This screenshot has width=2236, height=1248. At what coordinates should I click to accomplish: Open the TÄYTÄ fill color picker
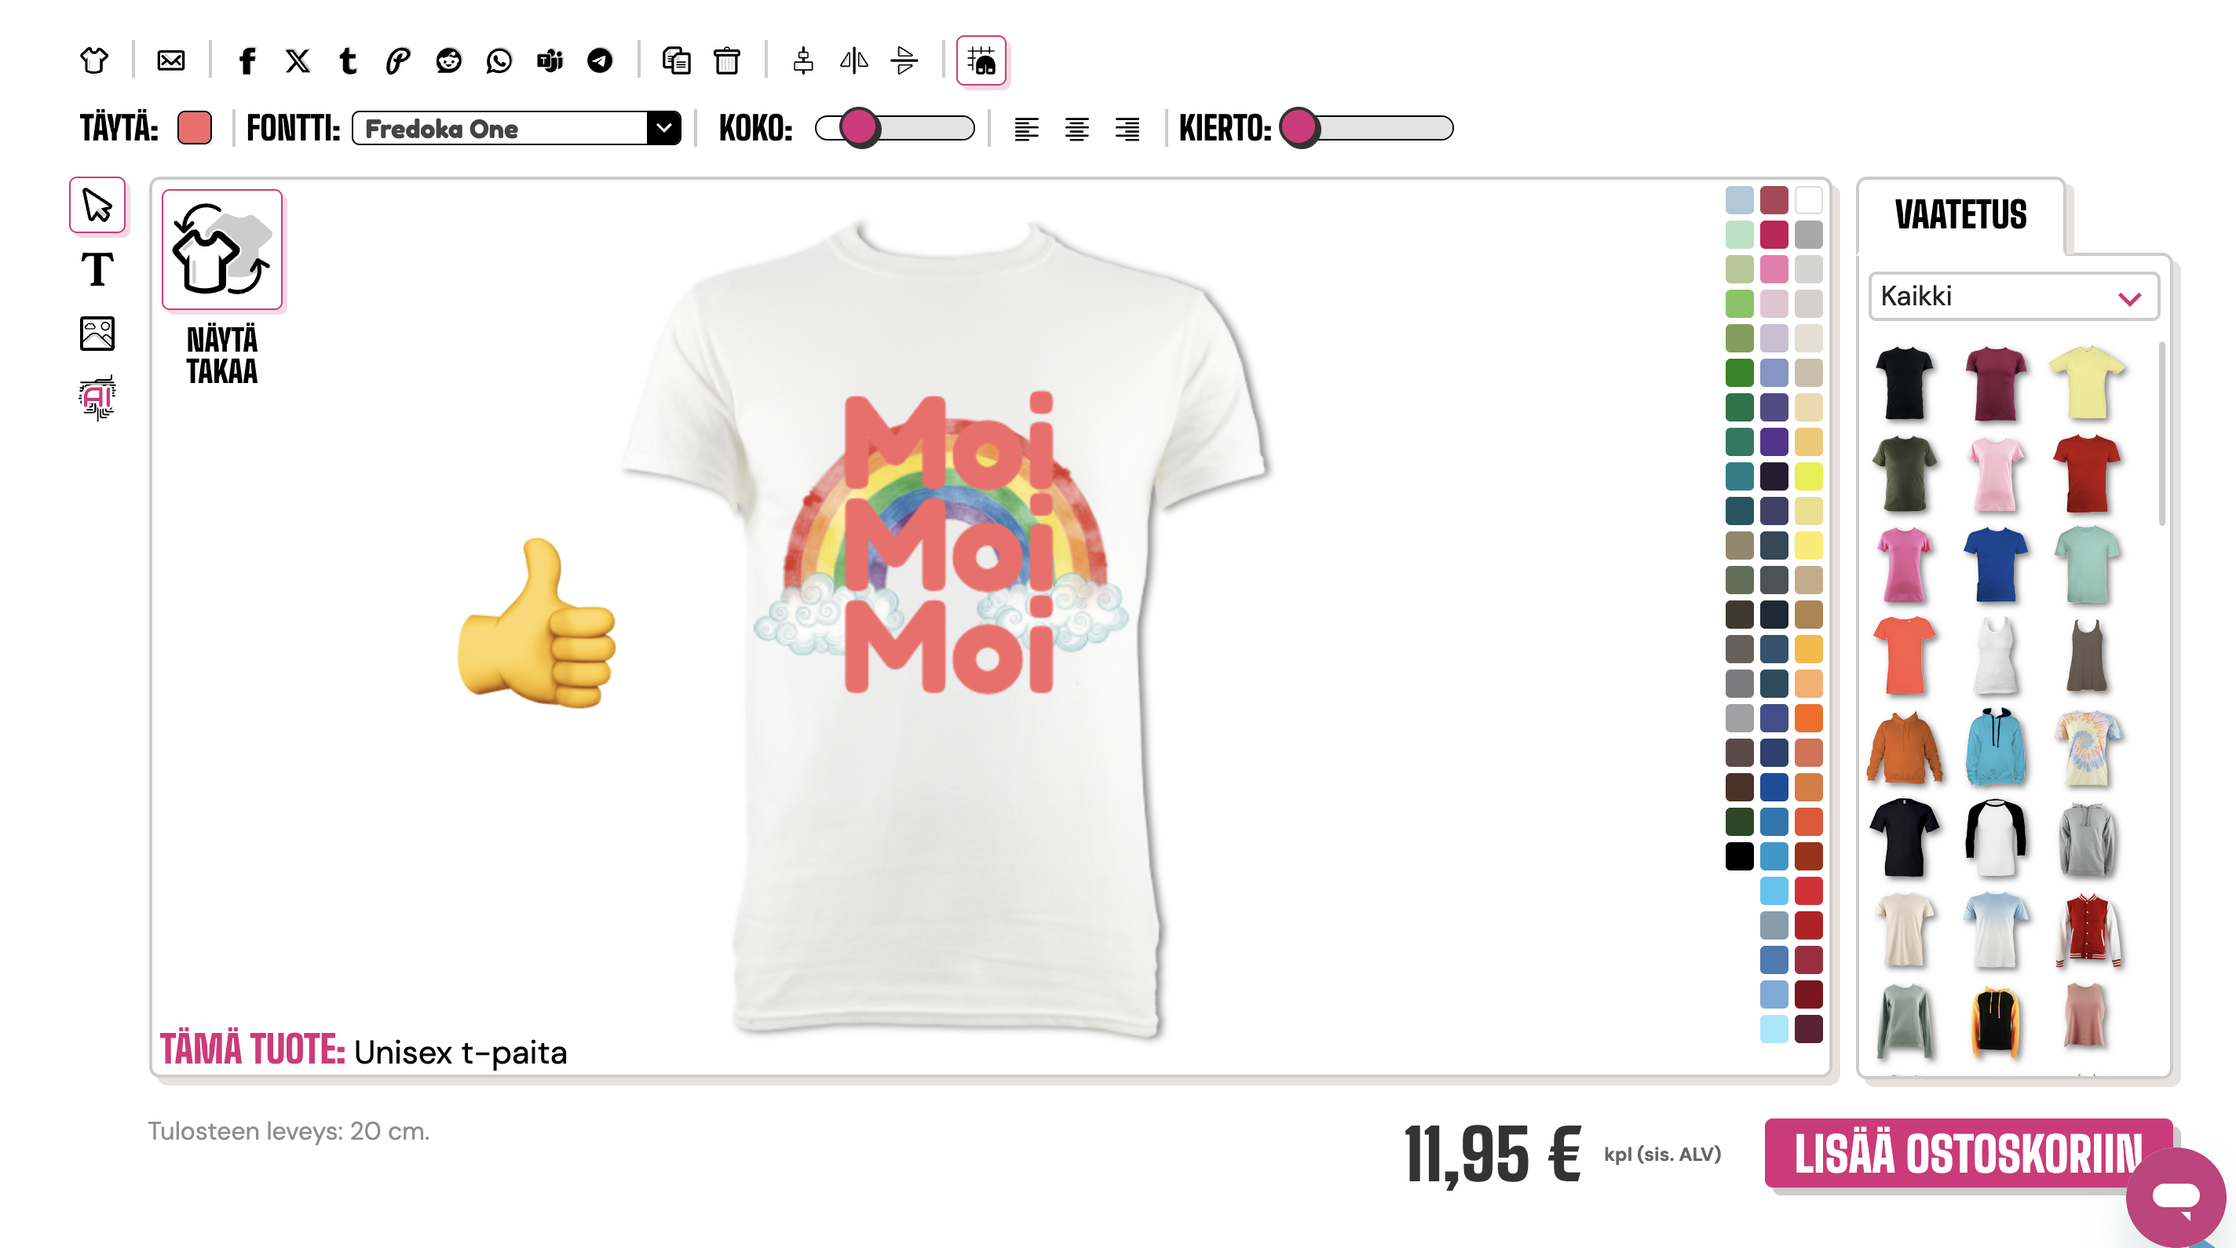[195, 129]
